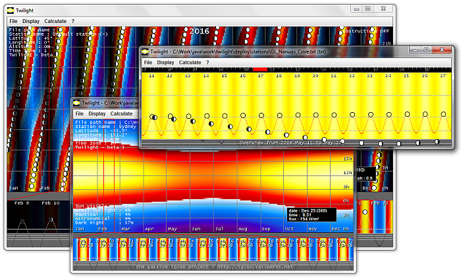The image size is (461, 277).
Task: Click the Dec 25 flux tooltip box
Action: click(311, 215)
